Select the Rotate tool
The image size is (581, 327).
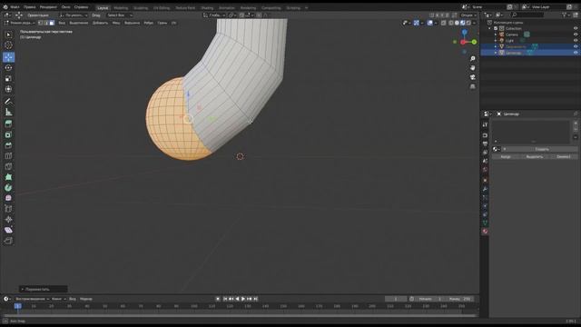click(x=8, y=68)
